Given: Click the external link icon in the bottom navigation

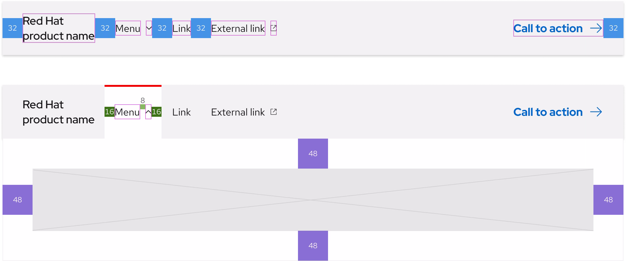Looking at the screenshot, I should pyautogui.click(x=274, y=112).
